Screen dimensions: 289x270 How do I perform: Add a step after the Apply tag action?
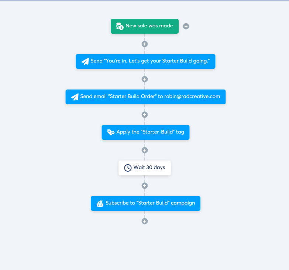click(145, 150)
